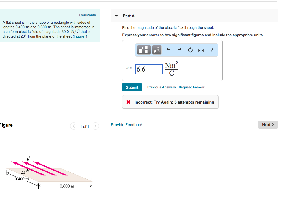This screenshot has height=198, width=281.
Task: Submit the electric flux answer
Action: (x=132, y=87)
